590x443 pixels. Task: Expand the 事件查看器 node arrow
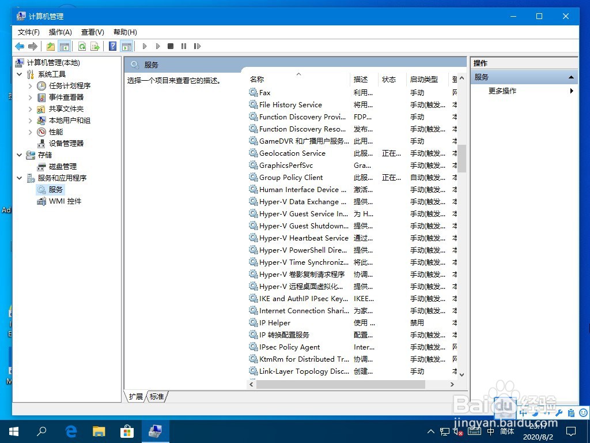point(31,97)
